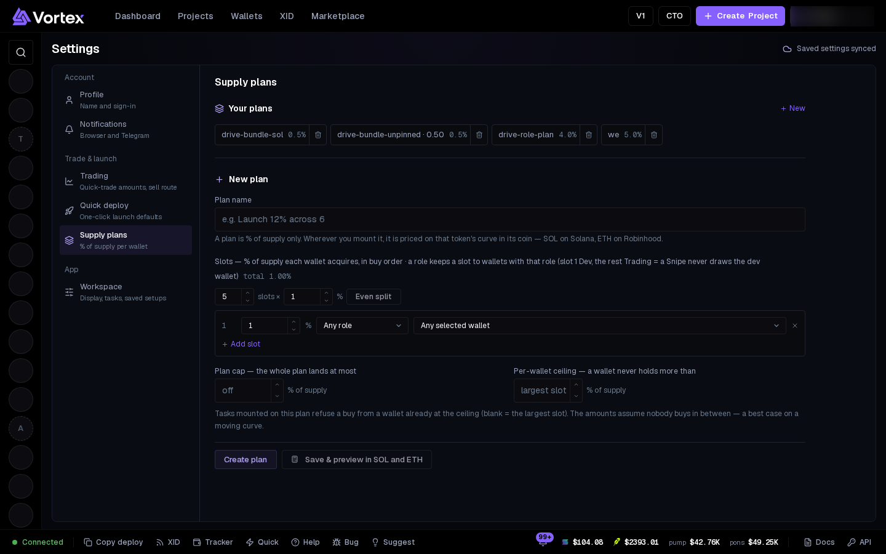Viewport: 886px width, 554px height.
Task: Focus Per-wallet ceiling 'largest slot' field
Action: click(x=542, y=390)
